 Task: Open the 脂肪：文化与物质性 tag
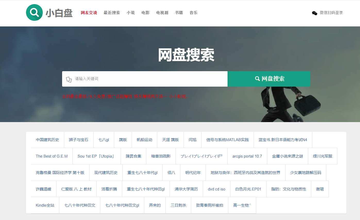[x=289, y=189]
